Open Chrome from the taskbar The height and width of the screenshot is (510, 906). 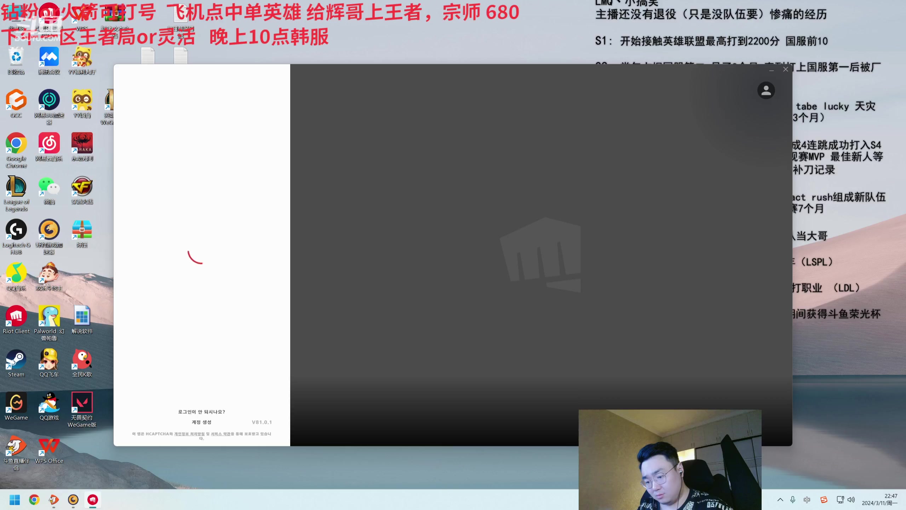34,500
